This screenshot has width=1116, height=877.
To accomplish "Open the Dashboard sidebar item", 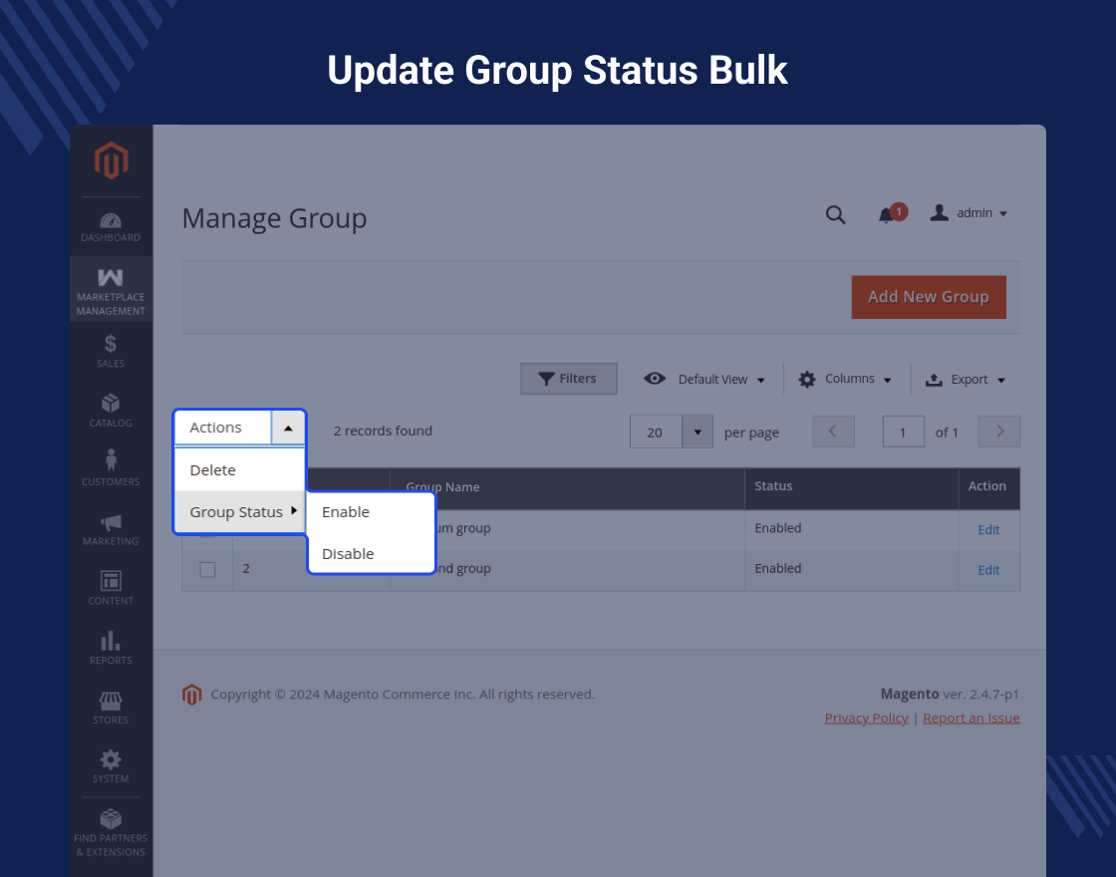I will (x=111, y=227).
